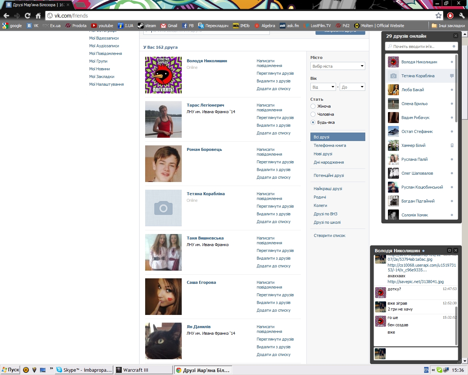This screenshot has height=375, width=468.
Task: Select Друзі по школі list
Action: click(327, 222)
